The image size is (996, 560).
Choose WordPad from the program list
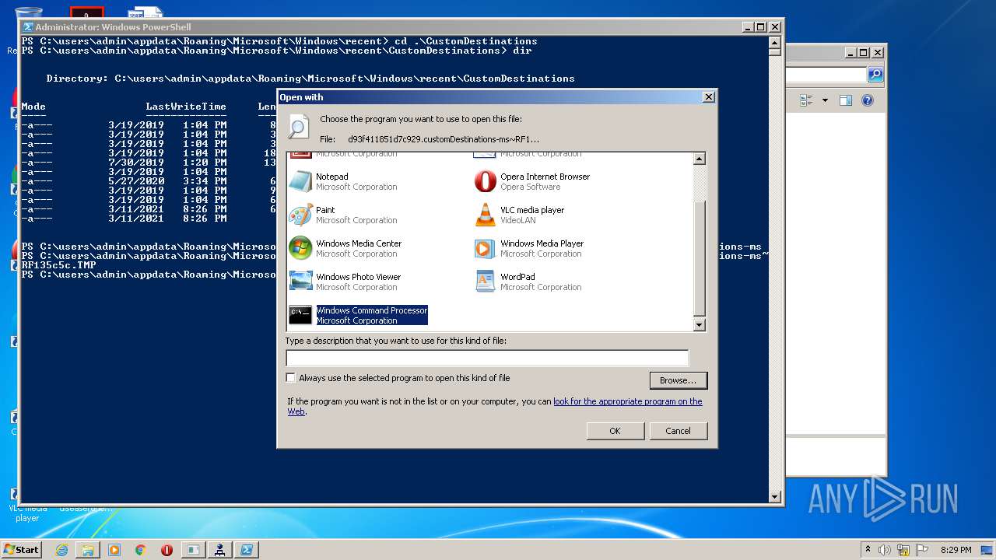[x=528, y=282]
